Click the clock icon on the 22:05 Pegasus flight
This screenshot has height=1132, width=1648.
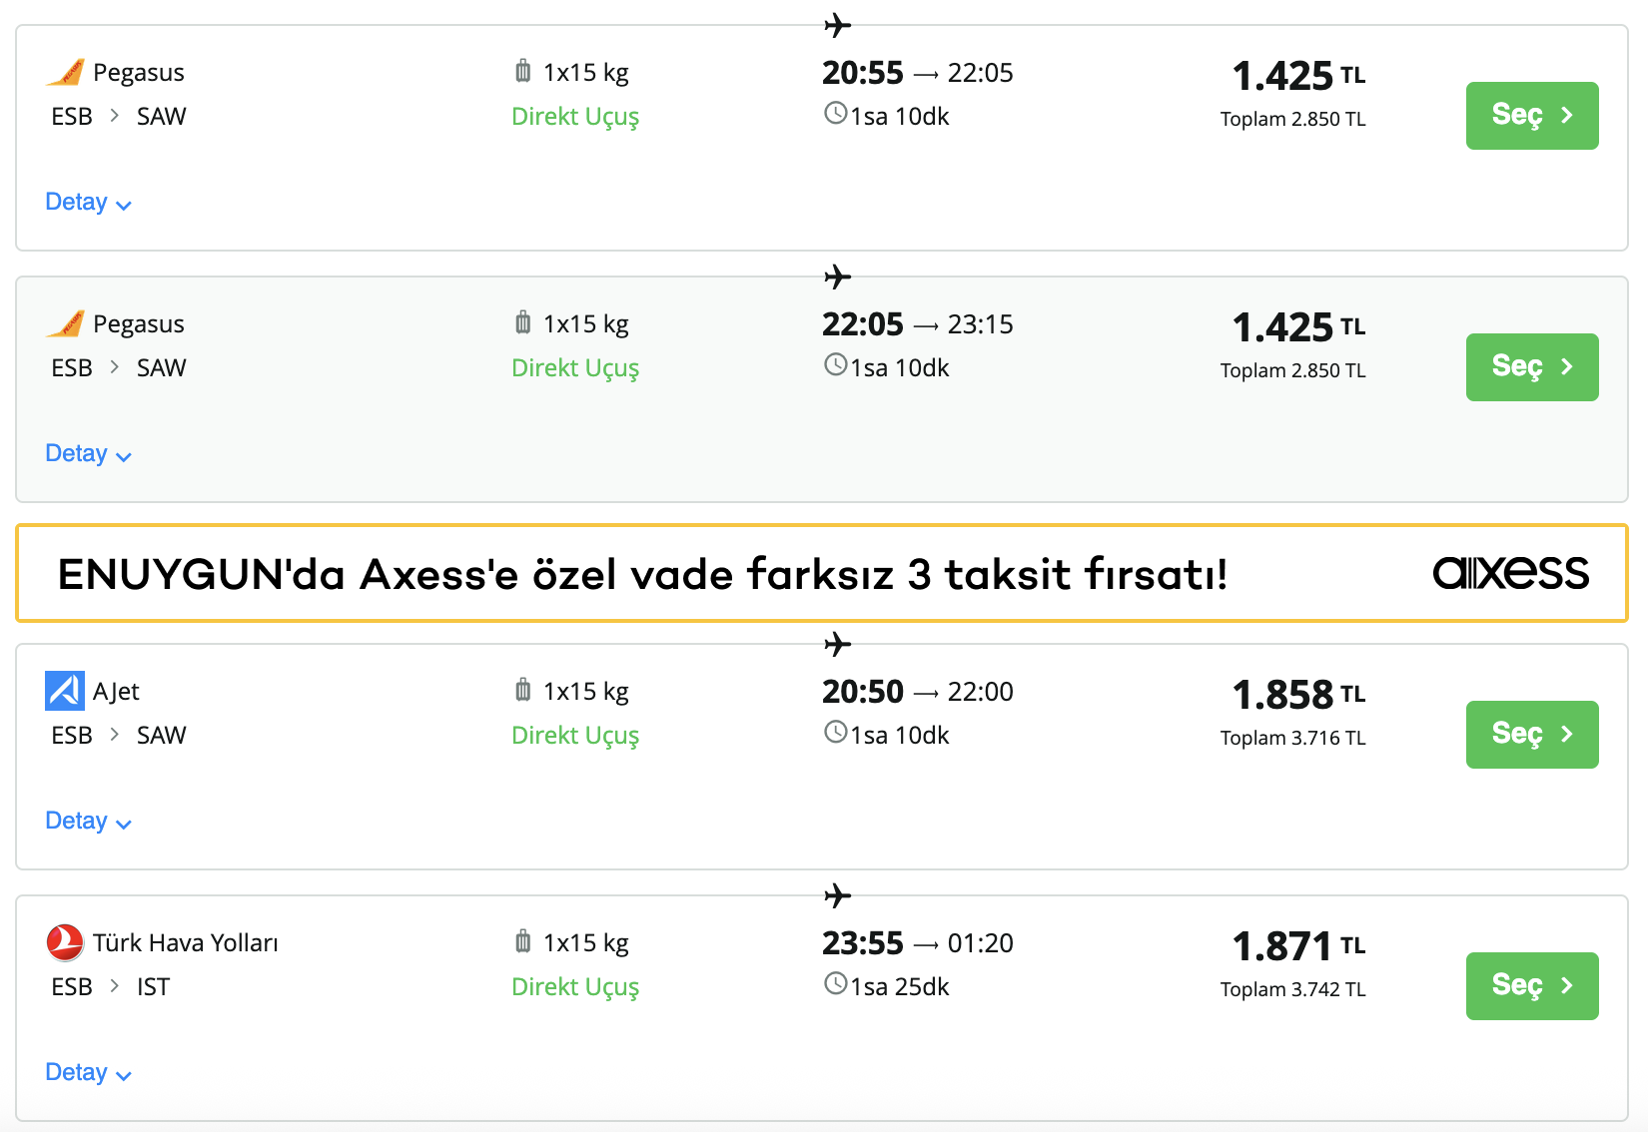coord(835,365)
